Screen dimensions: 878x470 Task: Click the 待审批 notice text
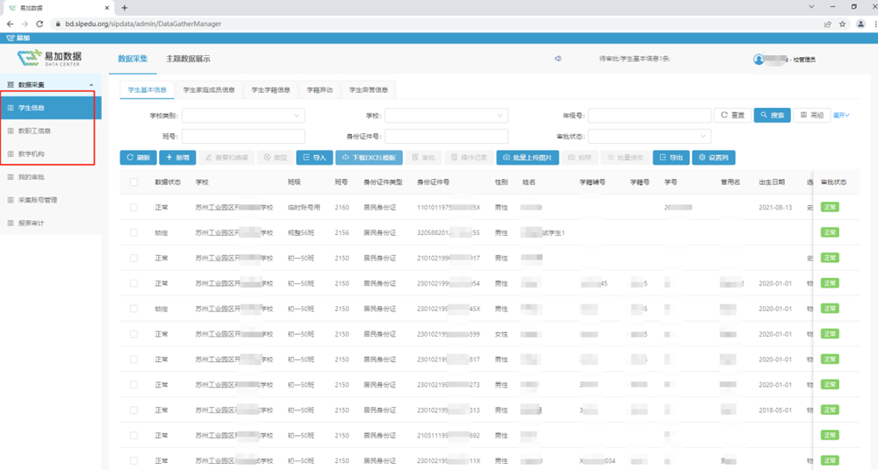[635, 59]
